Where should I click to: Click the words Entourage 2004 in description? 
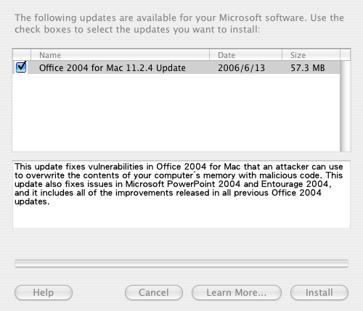click(295, 184)
